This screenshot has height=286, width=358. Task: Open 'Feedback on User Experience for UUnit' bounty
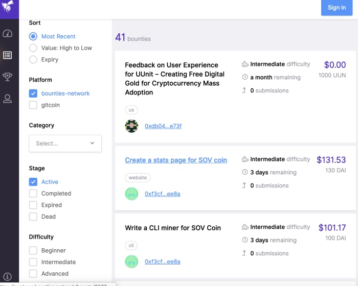click(x=175, y=79)
